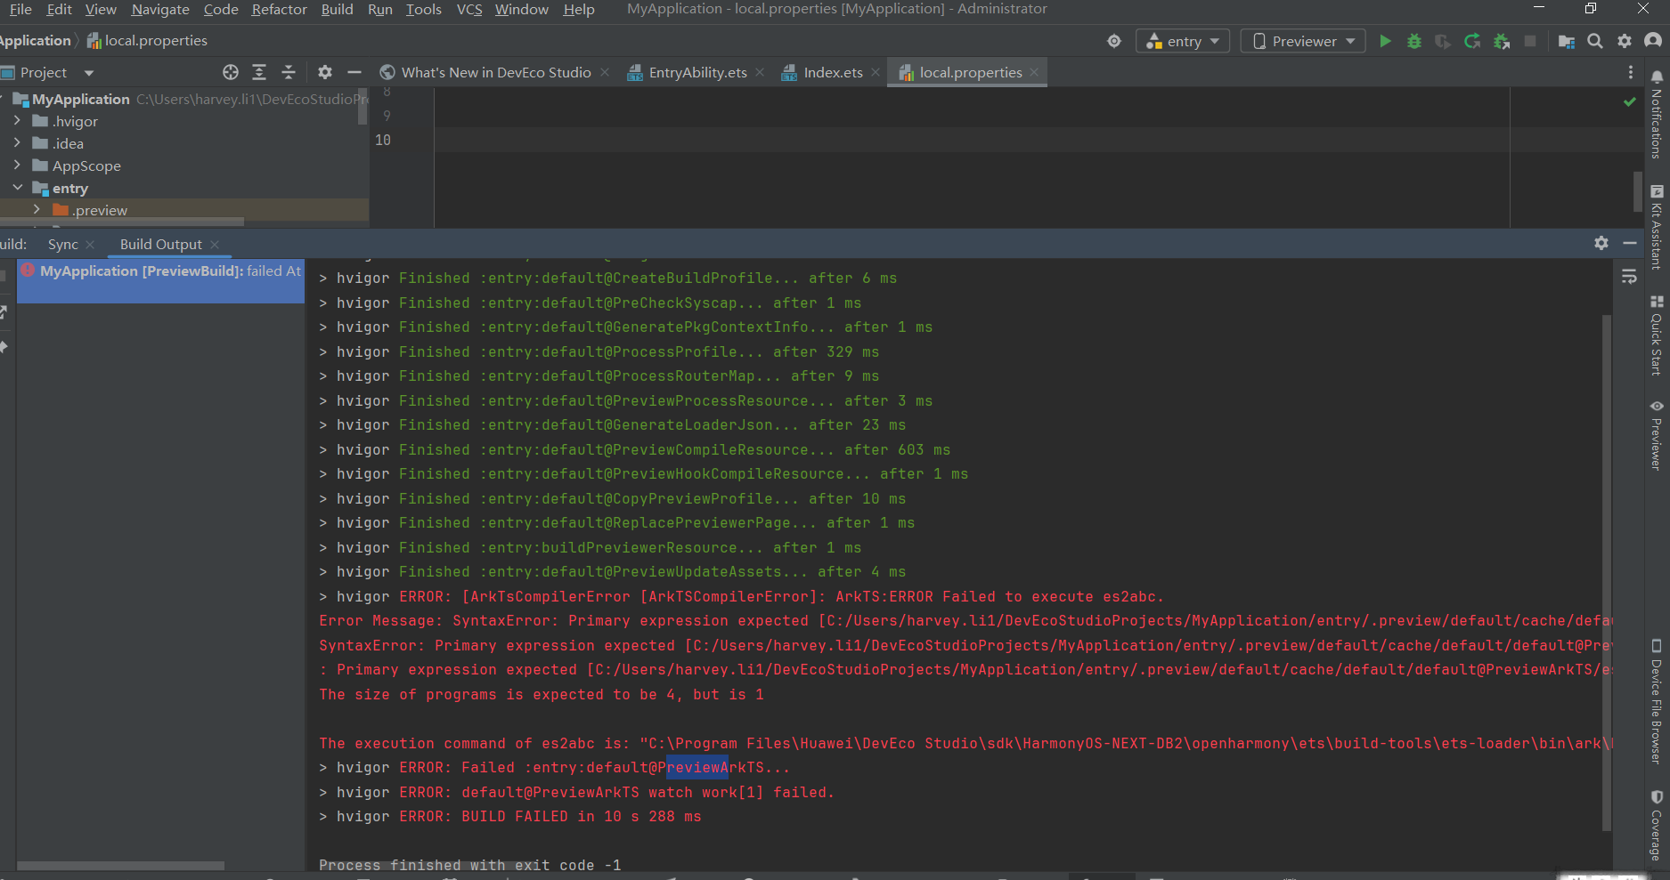Start debugging with the green bug icon

coord(1413,41)
